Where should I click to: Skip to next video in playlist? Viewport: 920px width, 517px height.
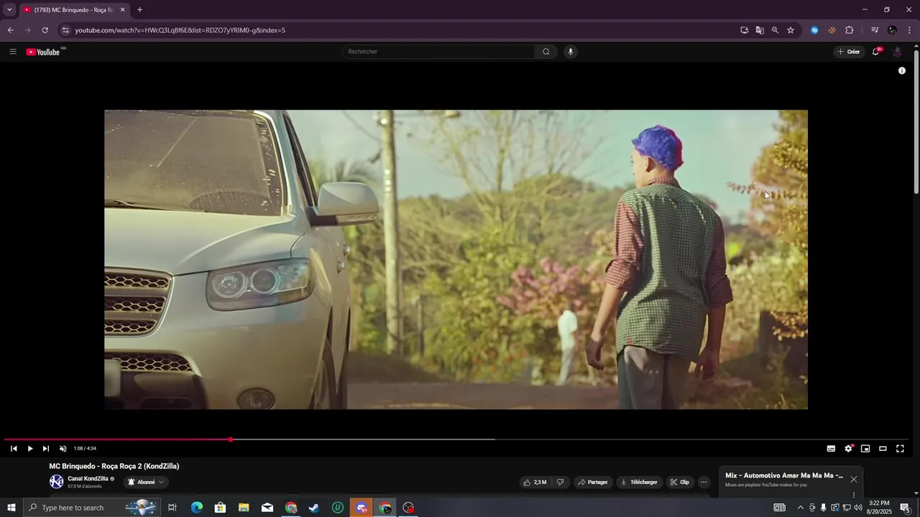(x=45, y=449)
